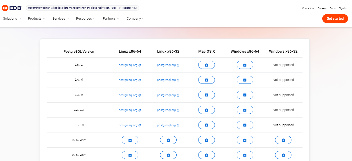Image resolution: width=352 pixels, height=161 pixels.
Task: Click Not supported in the 15.1 row
Action: [283, 65]
